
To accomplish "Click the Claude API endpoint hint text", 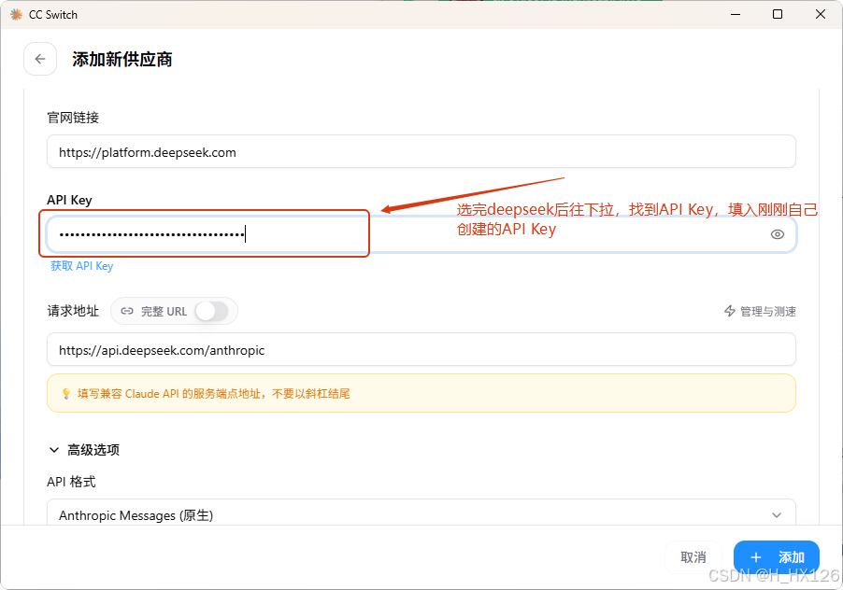I will 213,394.
